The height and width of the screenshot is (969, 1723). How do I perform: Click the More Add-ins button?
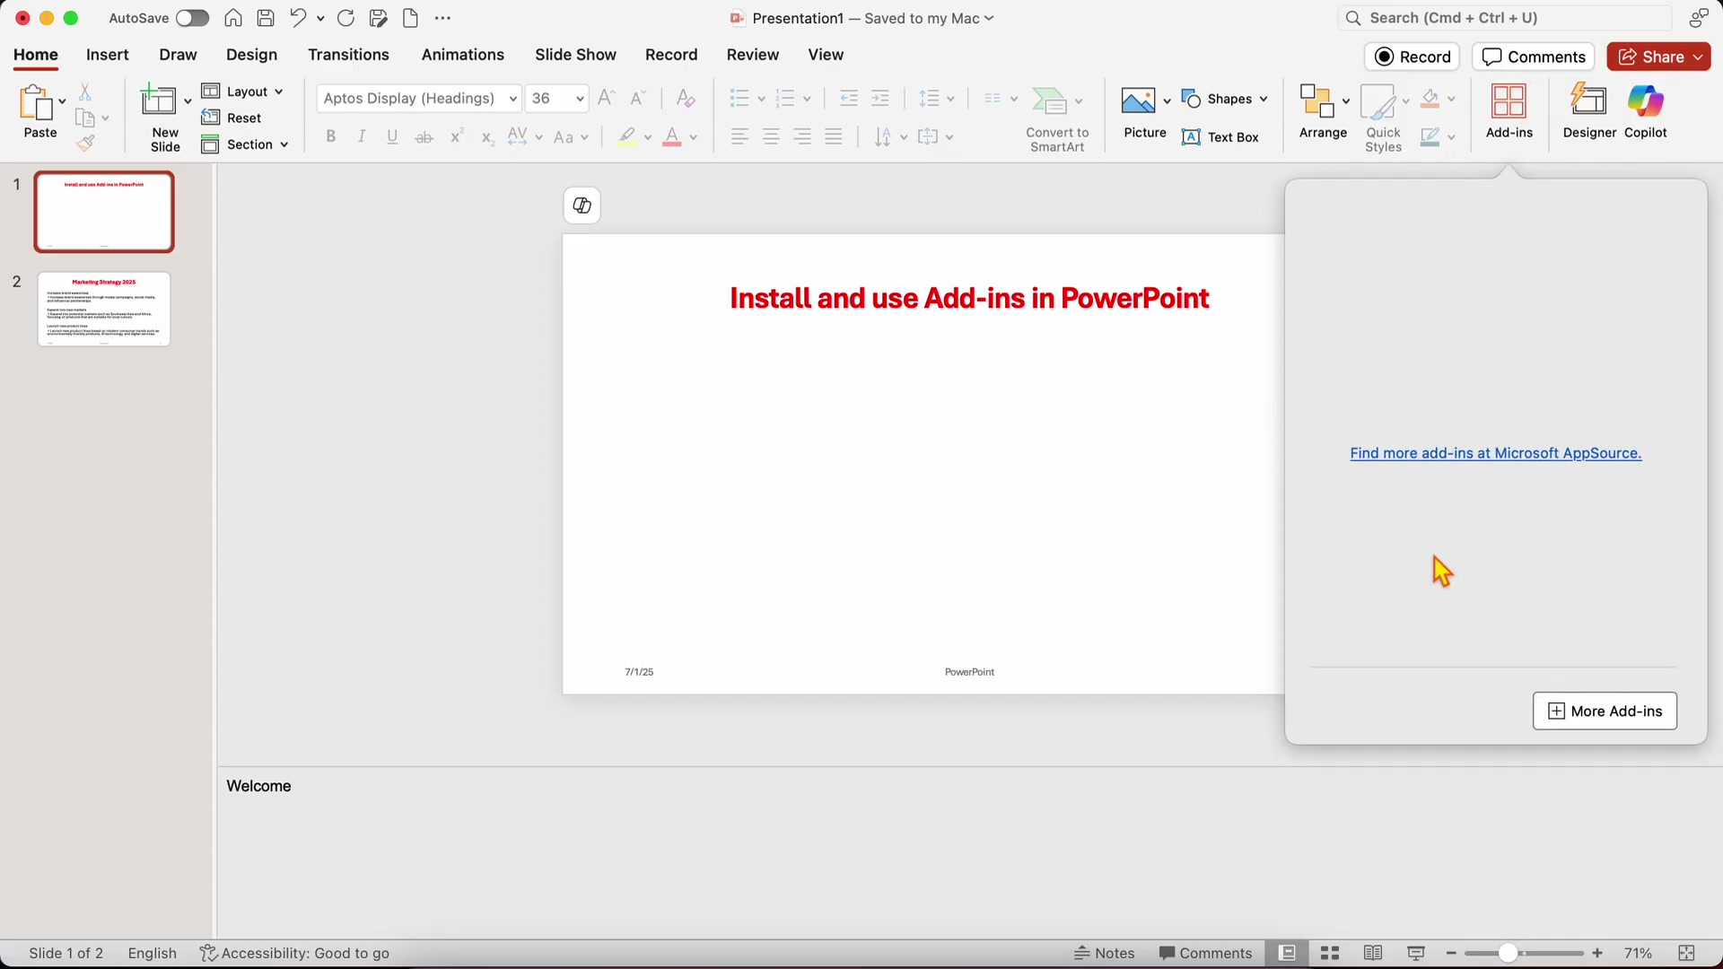[1605, 711]
